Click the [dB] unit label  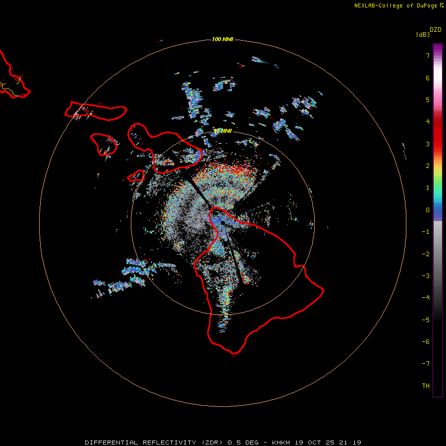coord(423,34)
